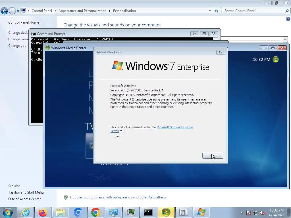Screen dimensions: 291x218
Task: Select Appearance and Personalization breadcrumb
Action: [x=83, y=11]
